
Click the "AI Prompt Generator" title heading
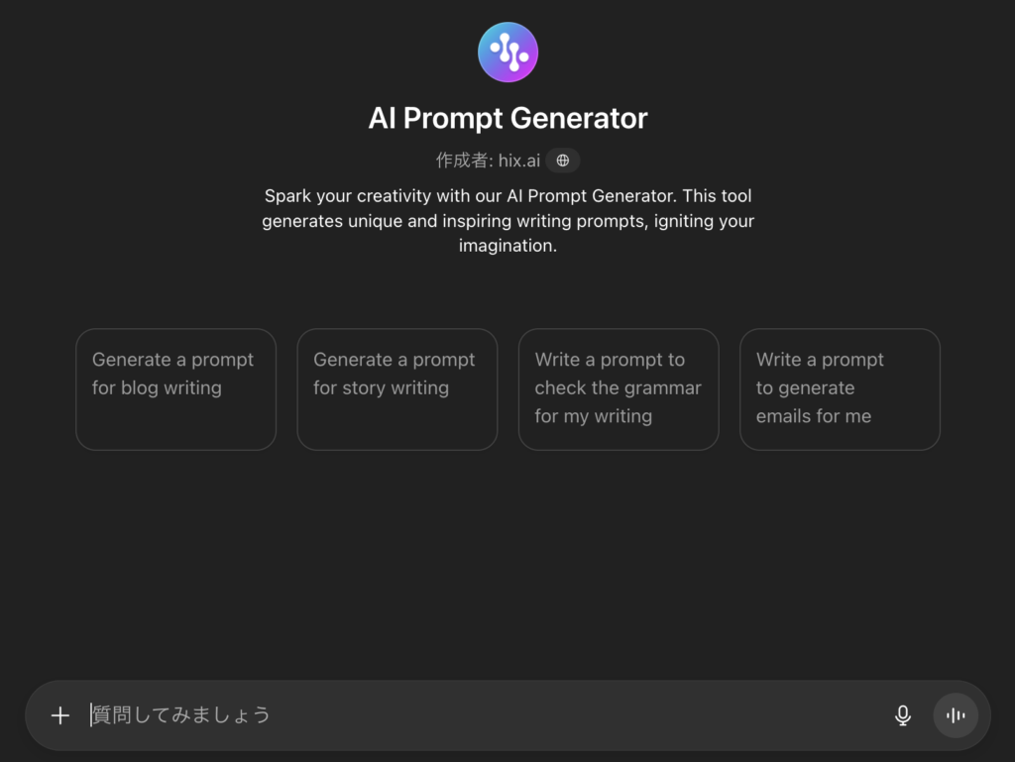[507, 119]
